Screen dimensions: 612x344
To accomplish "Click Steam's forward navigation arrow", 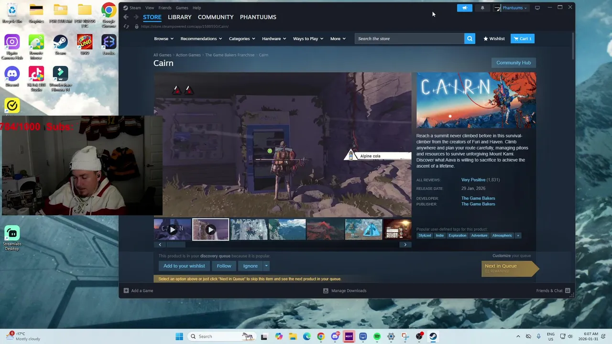I will 136,17.
